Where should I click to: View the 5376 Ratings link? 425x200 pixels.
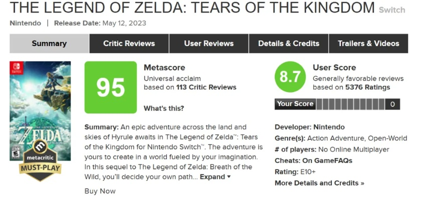[x=367, y=87]
